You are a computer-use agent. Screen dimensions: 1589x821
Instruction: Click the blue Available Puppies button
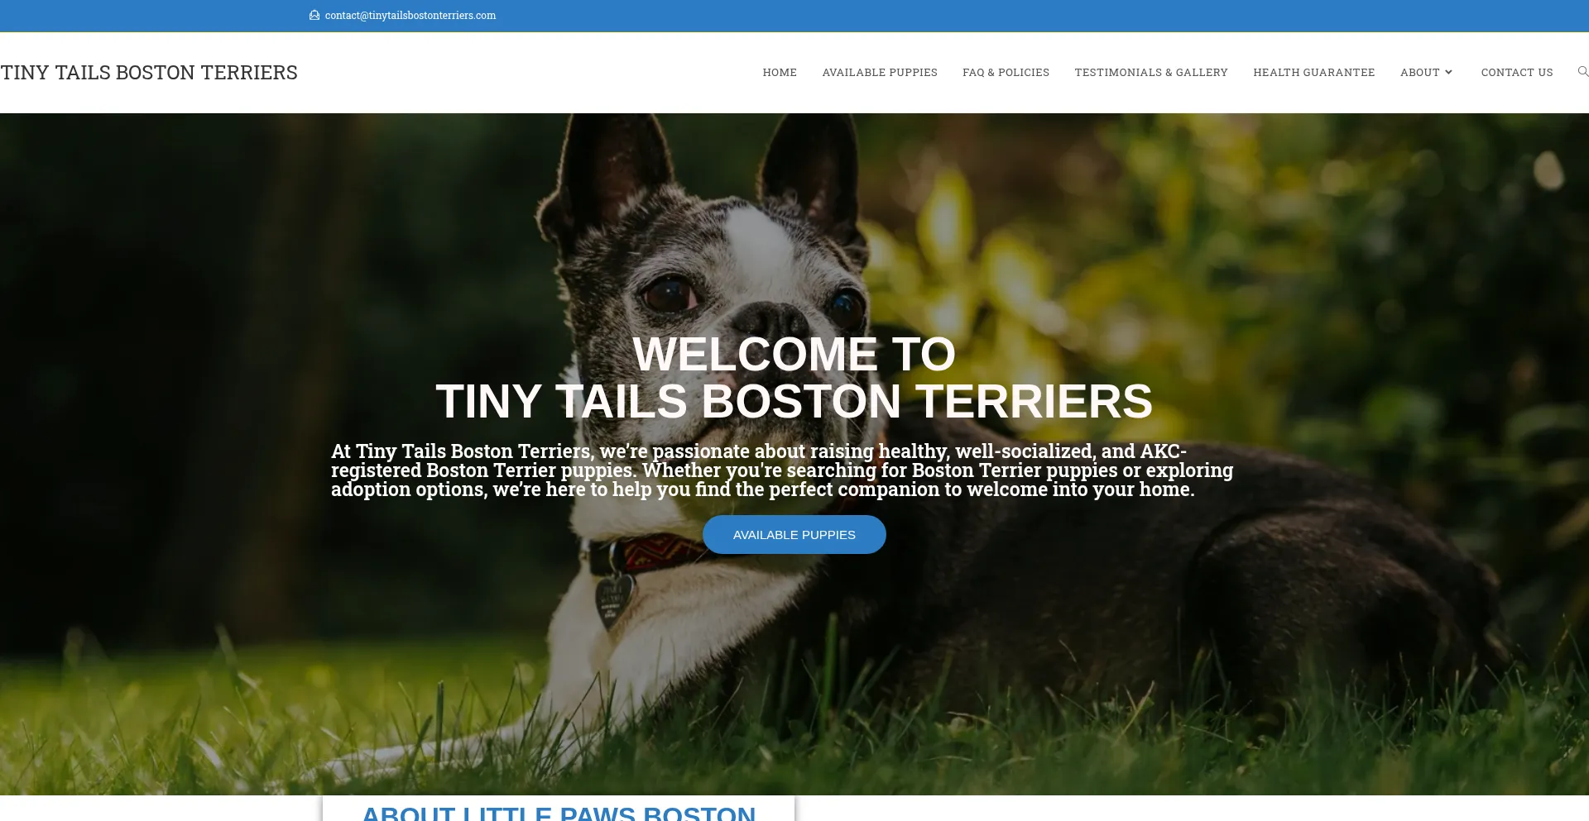pos(794,535)
